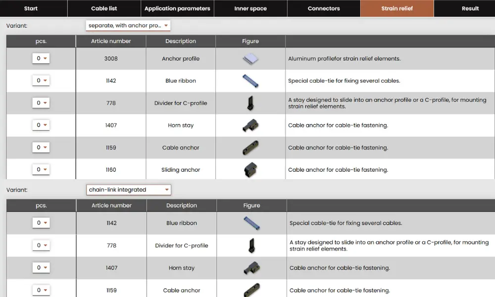The width and height of the screenshot is (495, 297).
Task: Click article number 778 in chain-link integrated table
Action: [x=111, y=246]
